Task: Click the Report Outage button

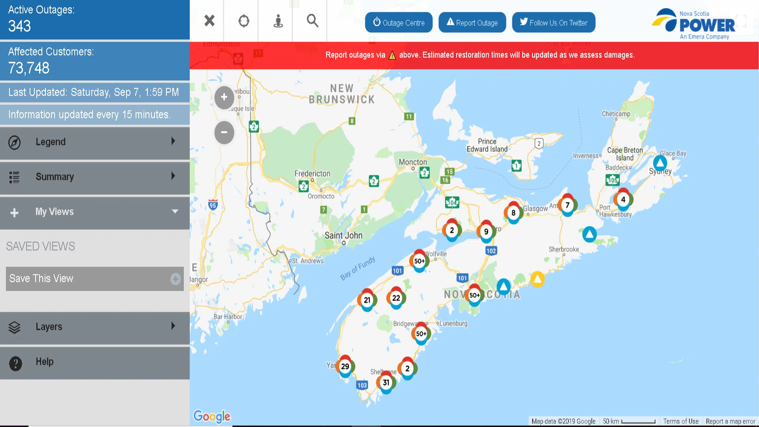Action: 472,23
